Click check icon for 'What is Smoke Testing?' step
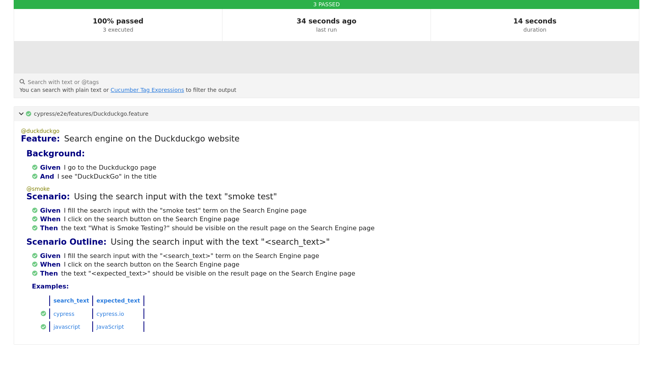Screen dimensions: 653x369 [35, 228]
